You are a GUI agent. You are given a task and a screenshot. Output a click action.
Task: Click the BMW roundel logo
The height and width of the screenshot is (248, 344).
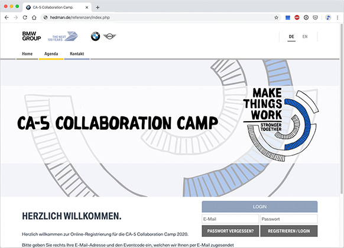coord(95,37)
